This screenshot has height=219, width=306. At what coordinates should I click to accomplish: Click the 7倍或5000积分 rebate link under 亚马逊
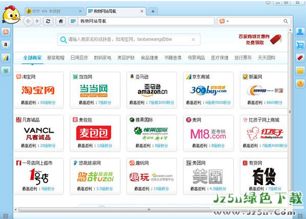[161, 103]
